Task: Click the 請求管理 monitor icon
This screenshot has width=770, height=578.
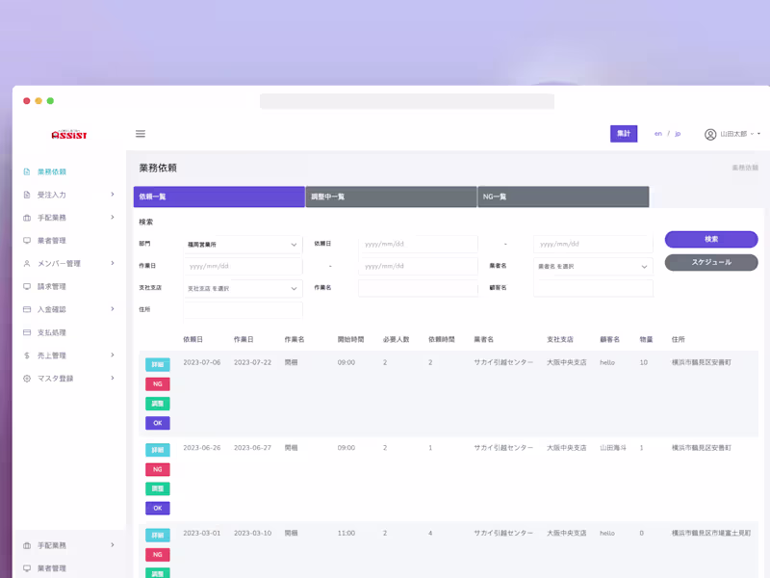Action: point(27,286)
